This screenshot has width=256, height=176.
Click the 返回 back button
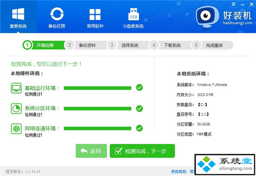click(91, 151)
